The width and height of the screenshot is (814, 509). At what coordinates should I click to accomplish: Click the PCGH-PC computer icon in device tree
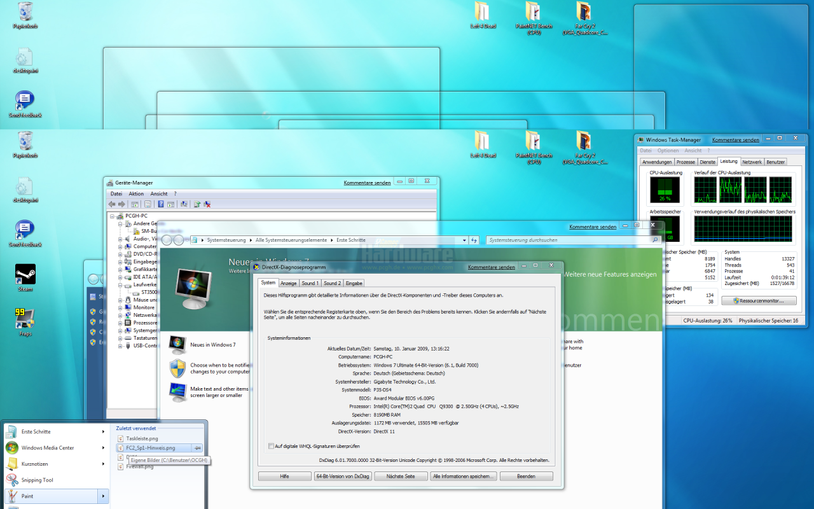(120, 216)
